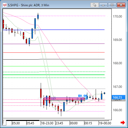
Task: Click the black horizontal scrollbar above time axis
Action: 23,120
